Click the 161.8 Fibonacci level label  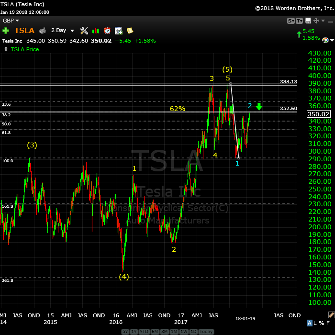(x=8, y=206)
